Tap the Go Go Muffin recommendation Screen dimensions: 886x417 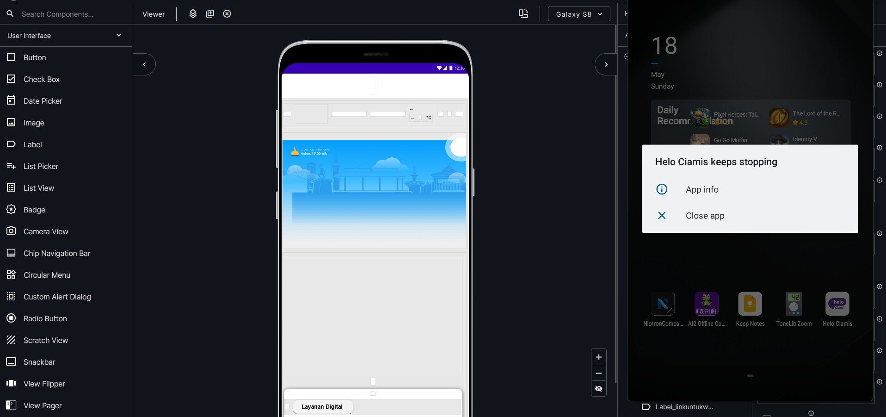tap(719, 140)
